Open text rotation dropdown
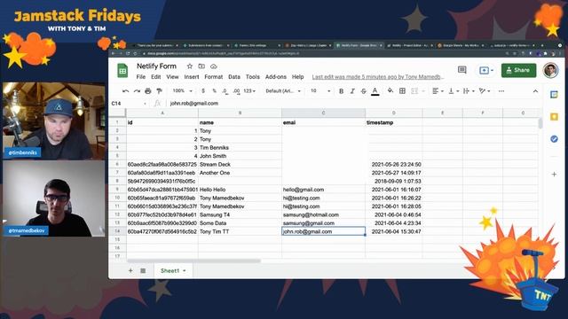Screen dimensions: 568x319 point(485,91)
